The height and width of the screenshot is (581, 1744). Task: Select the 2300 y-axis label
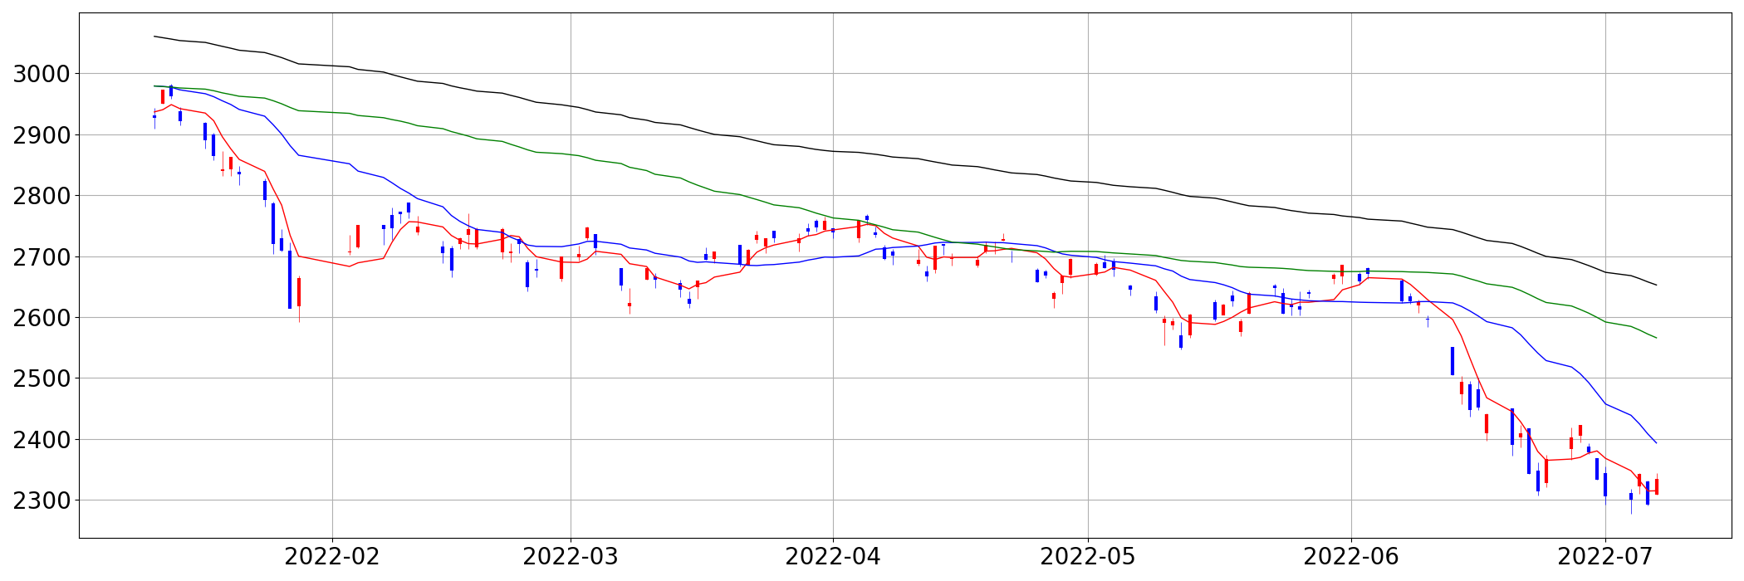pos(42,500)
